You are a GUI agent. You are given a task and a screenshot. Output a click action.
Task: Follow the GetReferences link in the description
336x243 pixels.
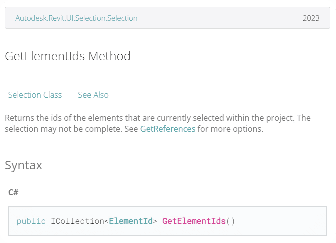coord(167,129)
